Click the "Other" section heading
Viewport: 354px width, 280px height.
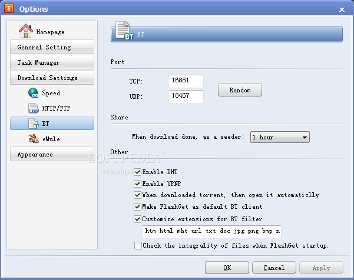[119, 152]
